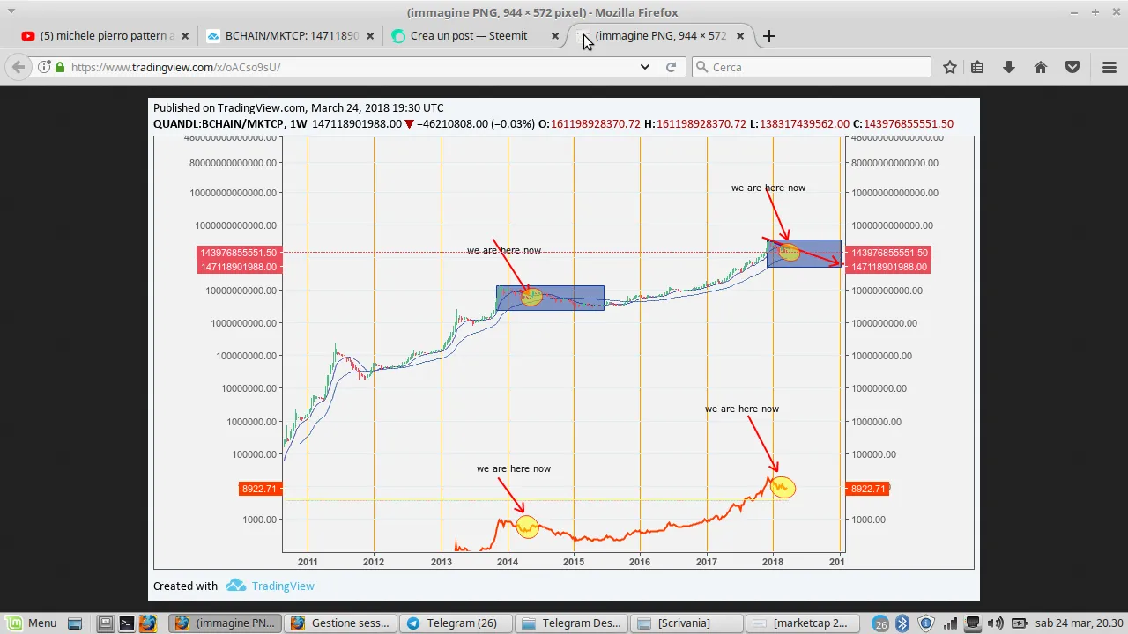Focus the tradingview.com URL field
The width and height of the screenshot is (1128, 634).
pos(352,67)
